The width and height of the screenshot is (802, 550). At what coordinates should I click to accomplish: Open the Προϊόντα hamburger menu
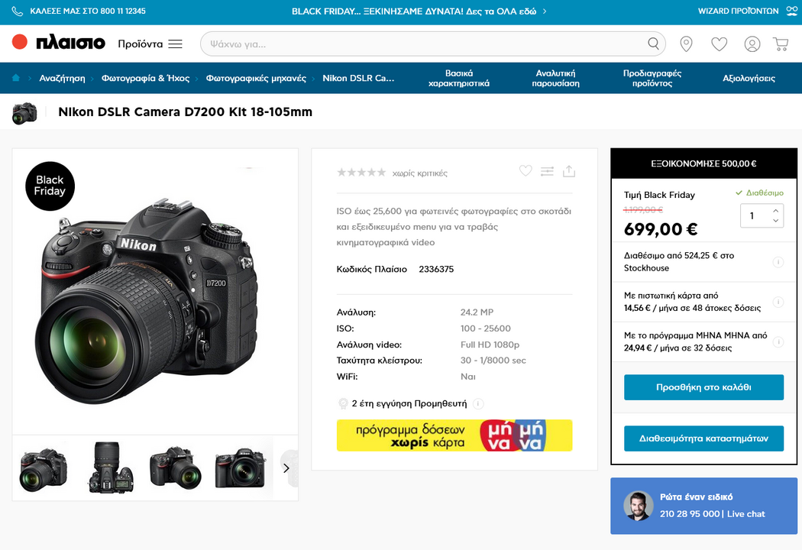tap(176, 44)
